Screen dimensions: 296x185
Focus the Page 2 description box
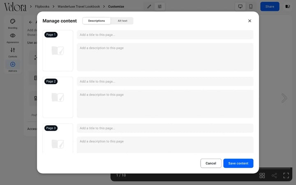tap(165, 104)
